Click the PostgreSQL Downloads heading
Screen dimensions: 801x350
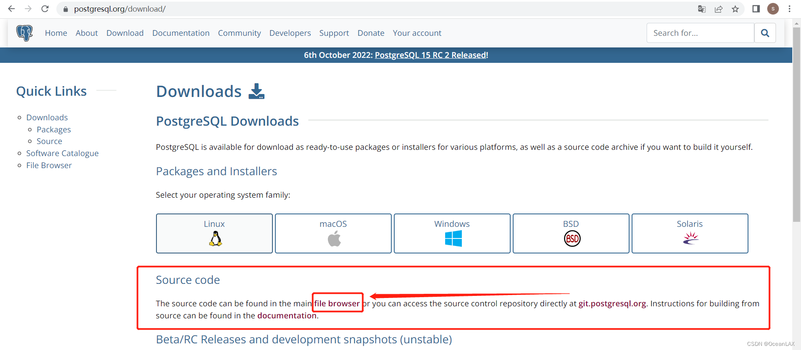(227, 121)
